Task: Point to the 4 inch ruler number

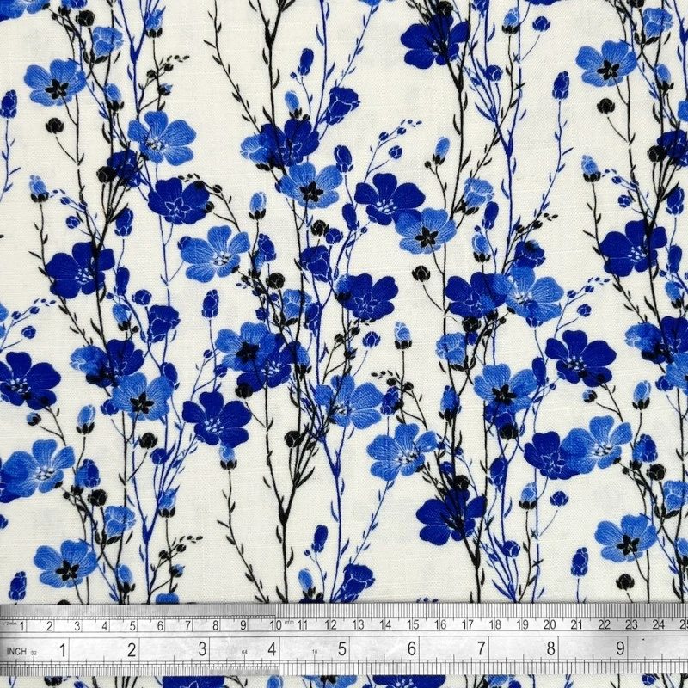Action: 273,650
